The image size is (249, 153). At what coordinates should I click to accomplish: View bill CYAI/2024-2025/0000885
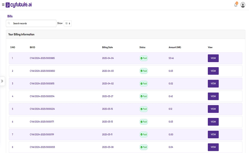pos(213,58)
